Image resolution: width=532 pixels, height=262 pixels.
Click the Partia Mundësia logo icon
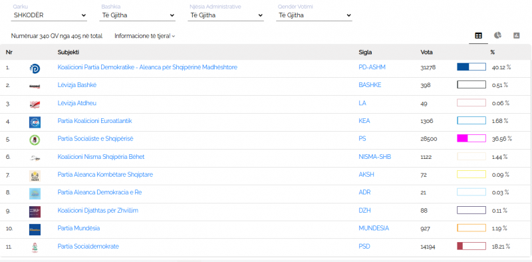pos(35,230)
